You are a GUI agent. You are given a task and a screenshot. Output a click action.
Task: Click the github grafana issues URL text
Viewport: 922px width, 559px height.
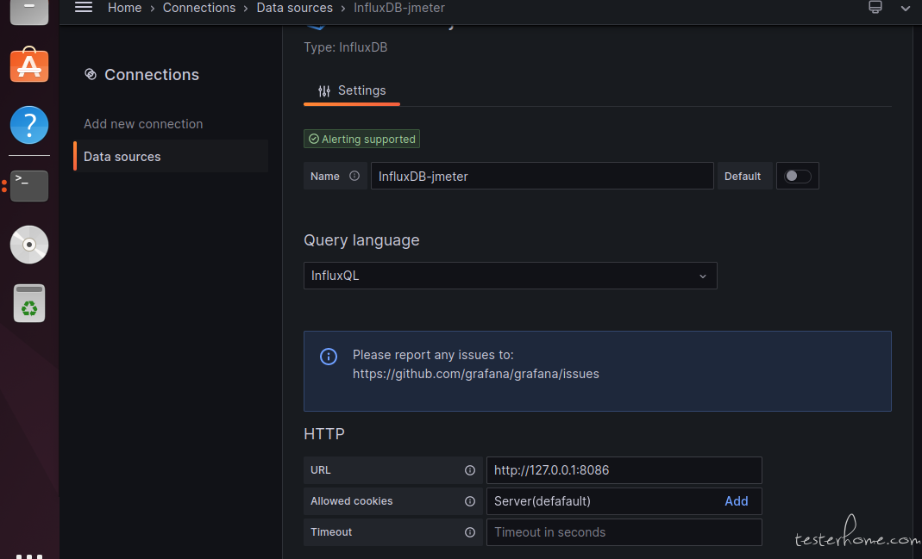pos(476,374)
